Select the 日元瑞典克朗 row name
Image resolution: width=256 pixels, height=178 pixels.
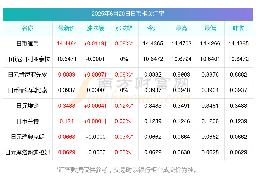(27, 137)
